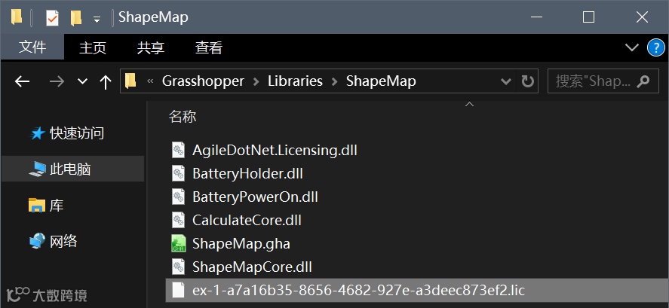Go back with the left arrow
669x308 pixels.
(22, 81)
